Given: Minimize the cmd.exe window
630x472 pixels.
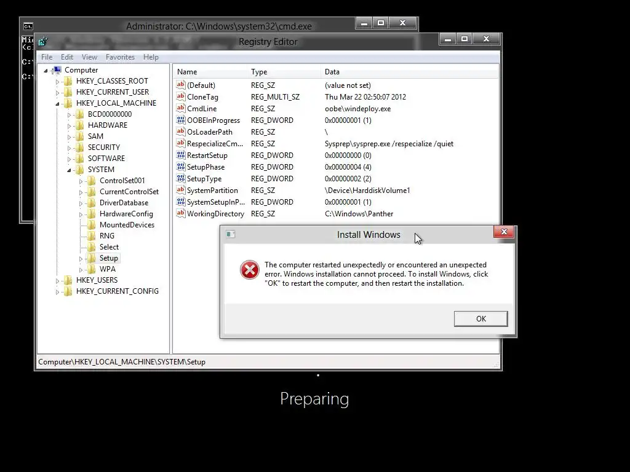Looking at the screenshot, I should pyautogui.click(x=364, y=23).
